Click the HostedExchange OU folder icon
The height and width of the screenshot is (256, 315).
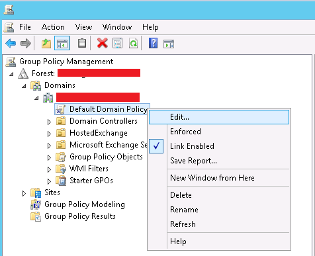pos(61,133)
